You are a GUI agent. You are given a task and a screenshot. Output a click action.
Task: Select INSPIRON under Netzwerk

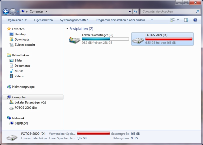click(x=21, y=123)
